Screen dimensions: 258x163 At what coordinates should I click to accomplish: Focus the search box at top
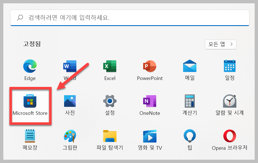130,17
